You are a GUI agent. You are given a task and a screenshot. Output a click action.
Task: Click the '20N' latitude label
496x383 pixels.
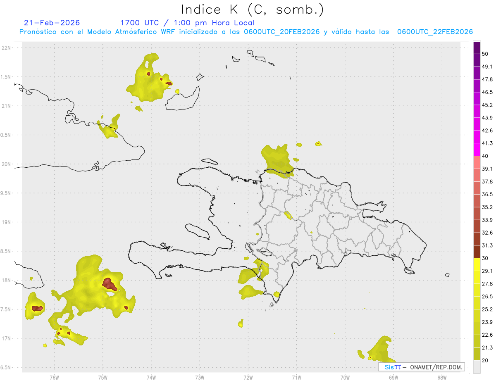7,164
